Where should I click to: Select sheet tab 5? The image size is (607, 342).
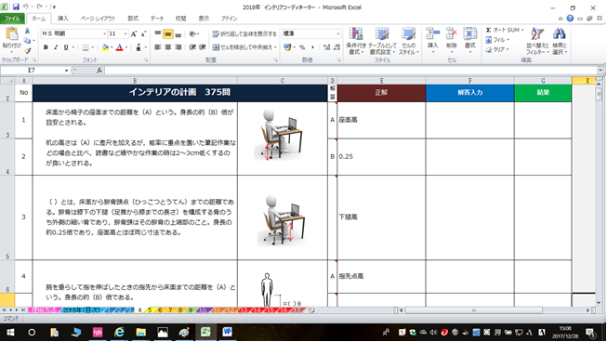coord(150,310)
